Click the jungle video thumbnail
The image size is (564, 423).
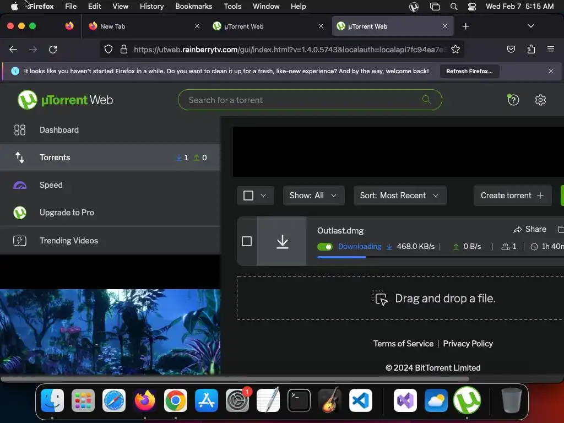pos(110,332)
